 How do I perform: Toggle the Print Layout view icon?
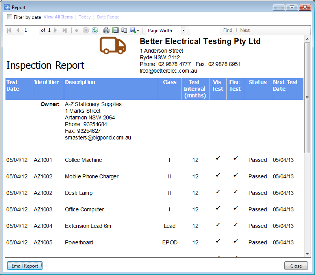(x=115, y=30)
